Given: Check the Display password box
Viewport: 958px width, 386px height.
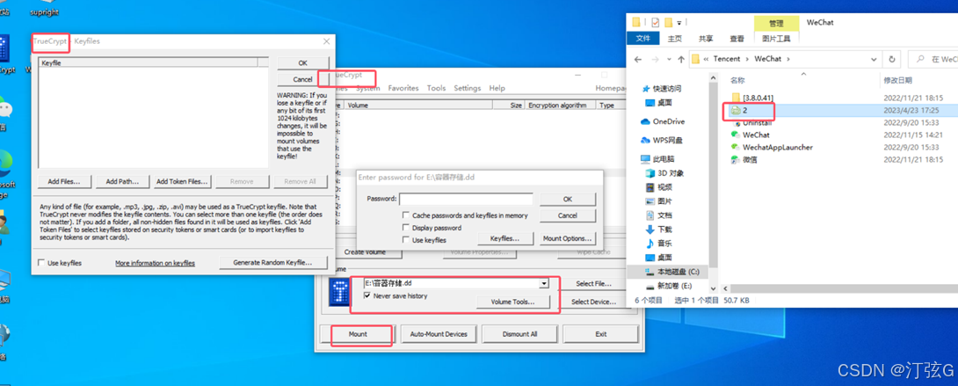Looking at the screenshot, I should 406,228.
